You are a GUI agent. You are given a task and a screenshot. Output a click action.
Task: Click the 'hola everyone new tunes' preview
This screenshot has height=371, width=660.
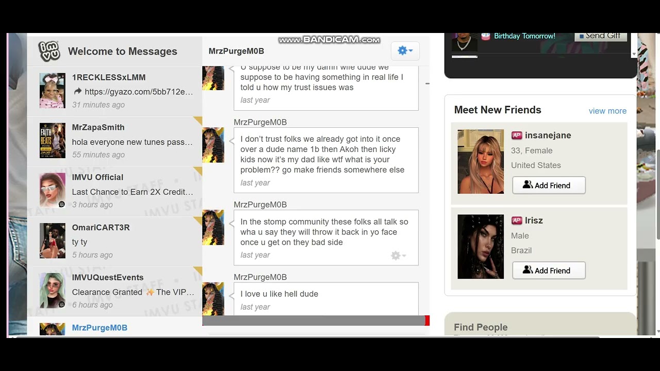coord(132,142)
